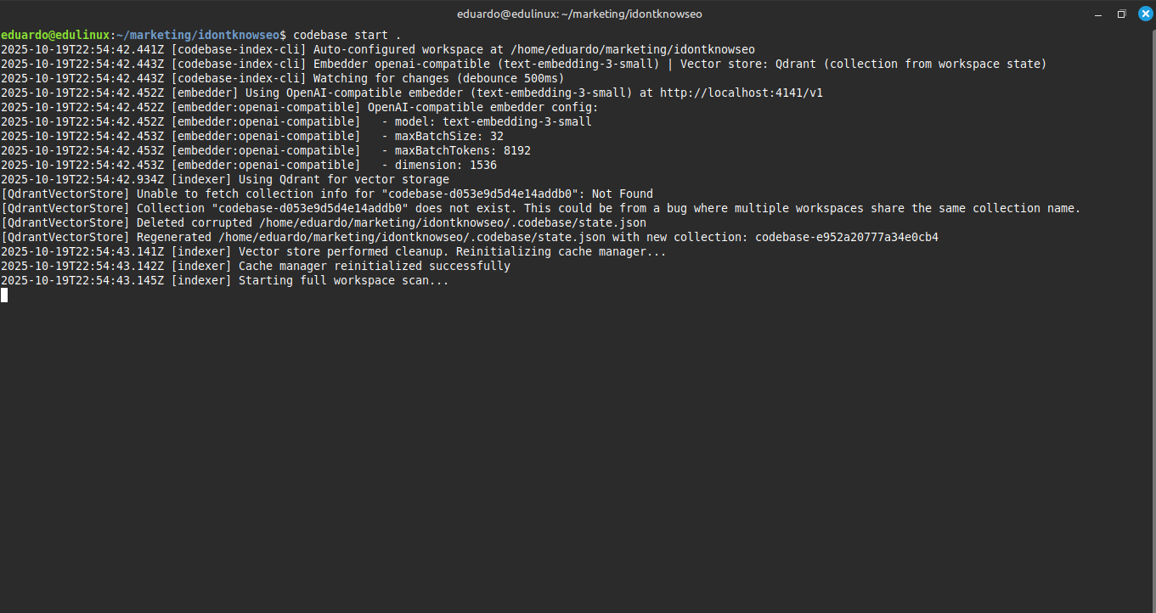The height and width of the screenshot is (613, 1156).
Task: Click the typed "codebase start ." command
Action: (x=347, y=35)
